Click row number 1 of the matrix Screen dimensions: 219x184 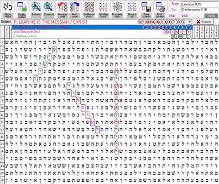[x=2, y=42]
